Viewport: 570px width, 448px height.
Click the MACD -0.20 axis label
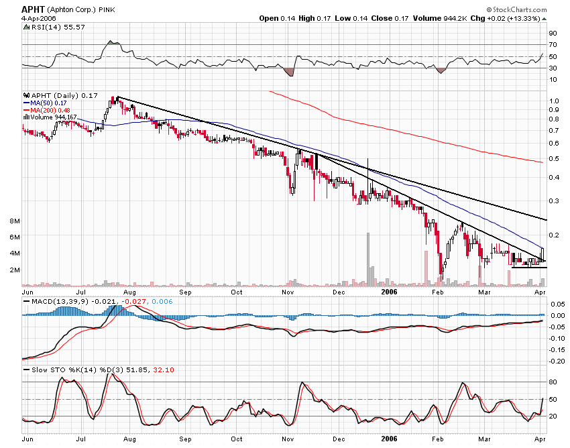point(557,361)
